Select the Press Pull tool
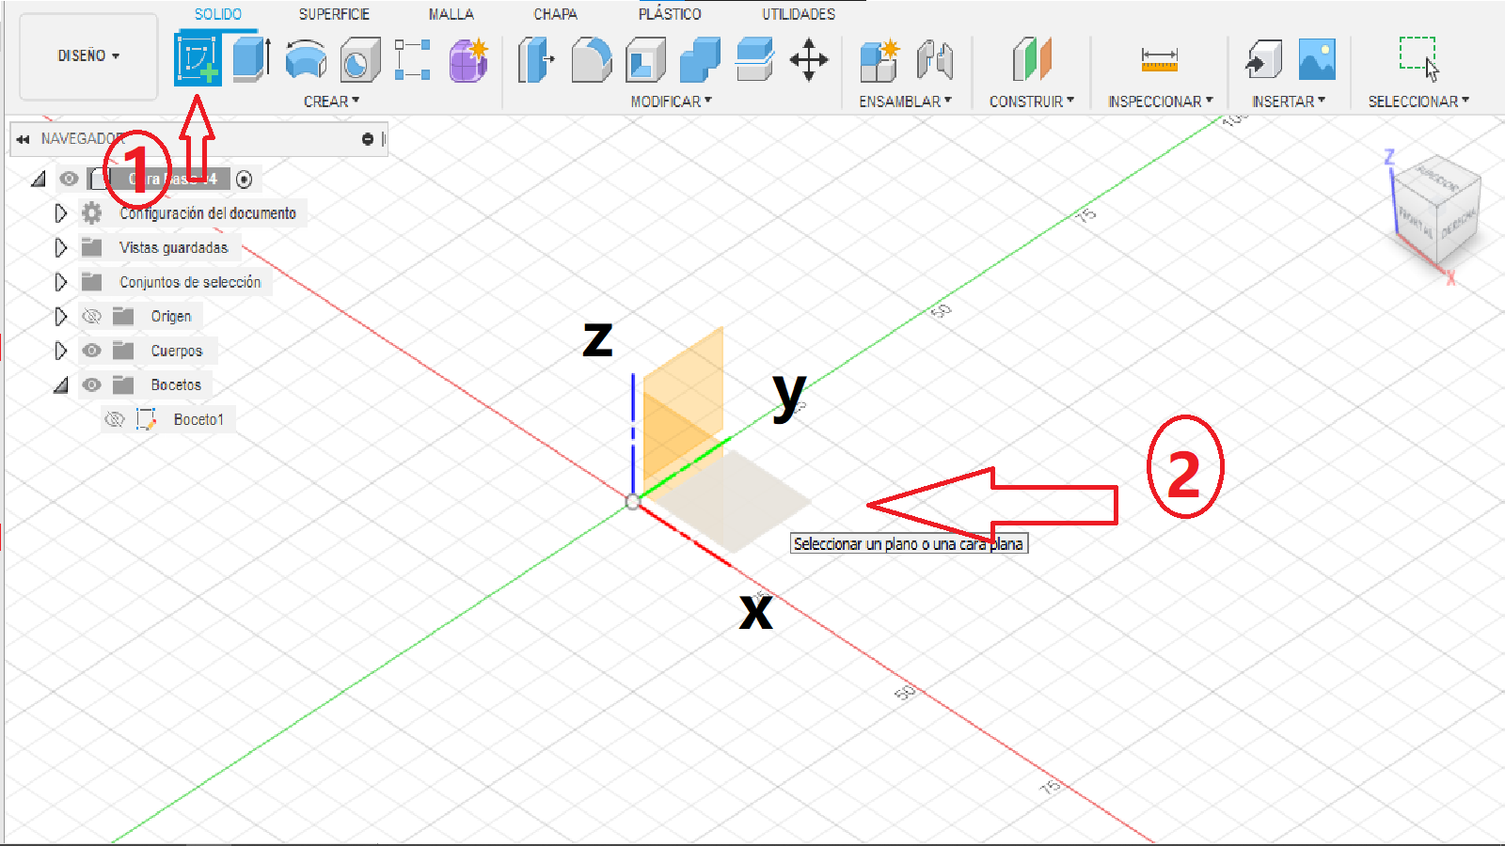The height and width of the screenshot is (846, 1505). coord(536,58)
